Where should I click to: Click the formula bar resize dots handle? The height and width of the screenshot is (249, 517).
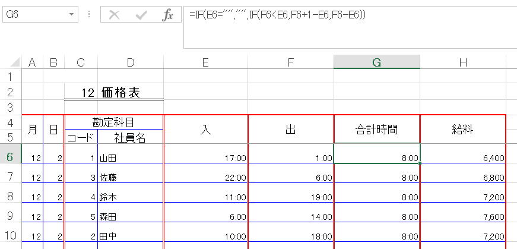click(x=88, y=15)
